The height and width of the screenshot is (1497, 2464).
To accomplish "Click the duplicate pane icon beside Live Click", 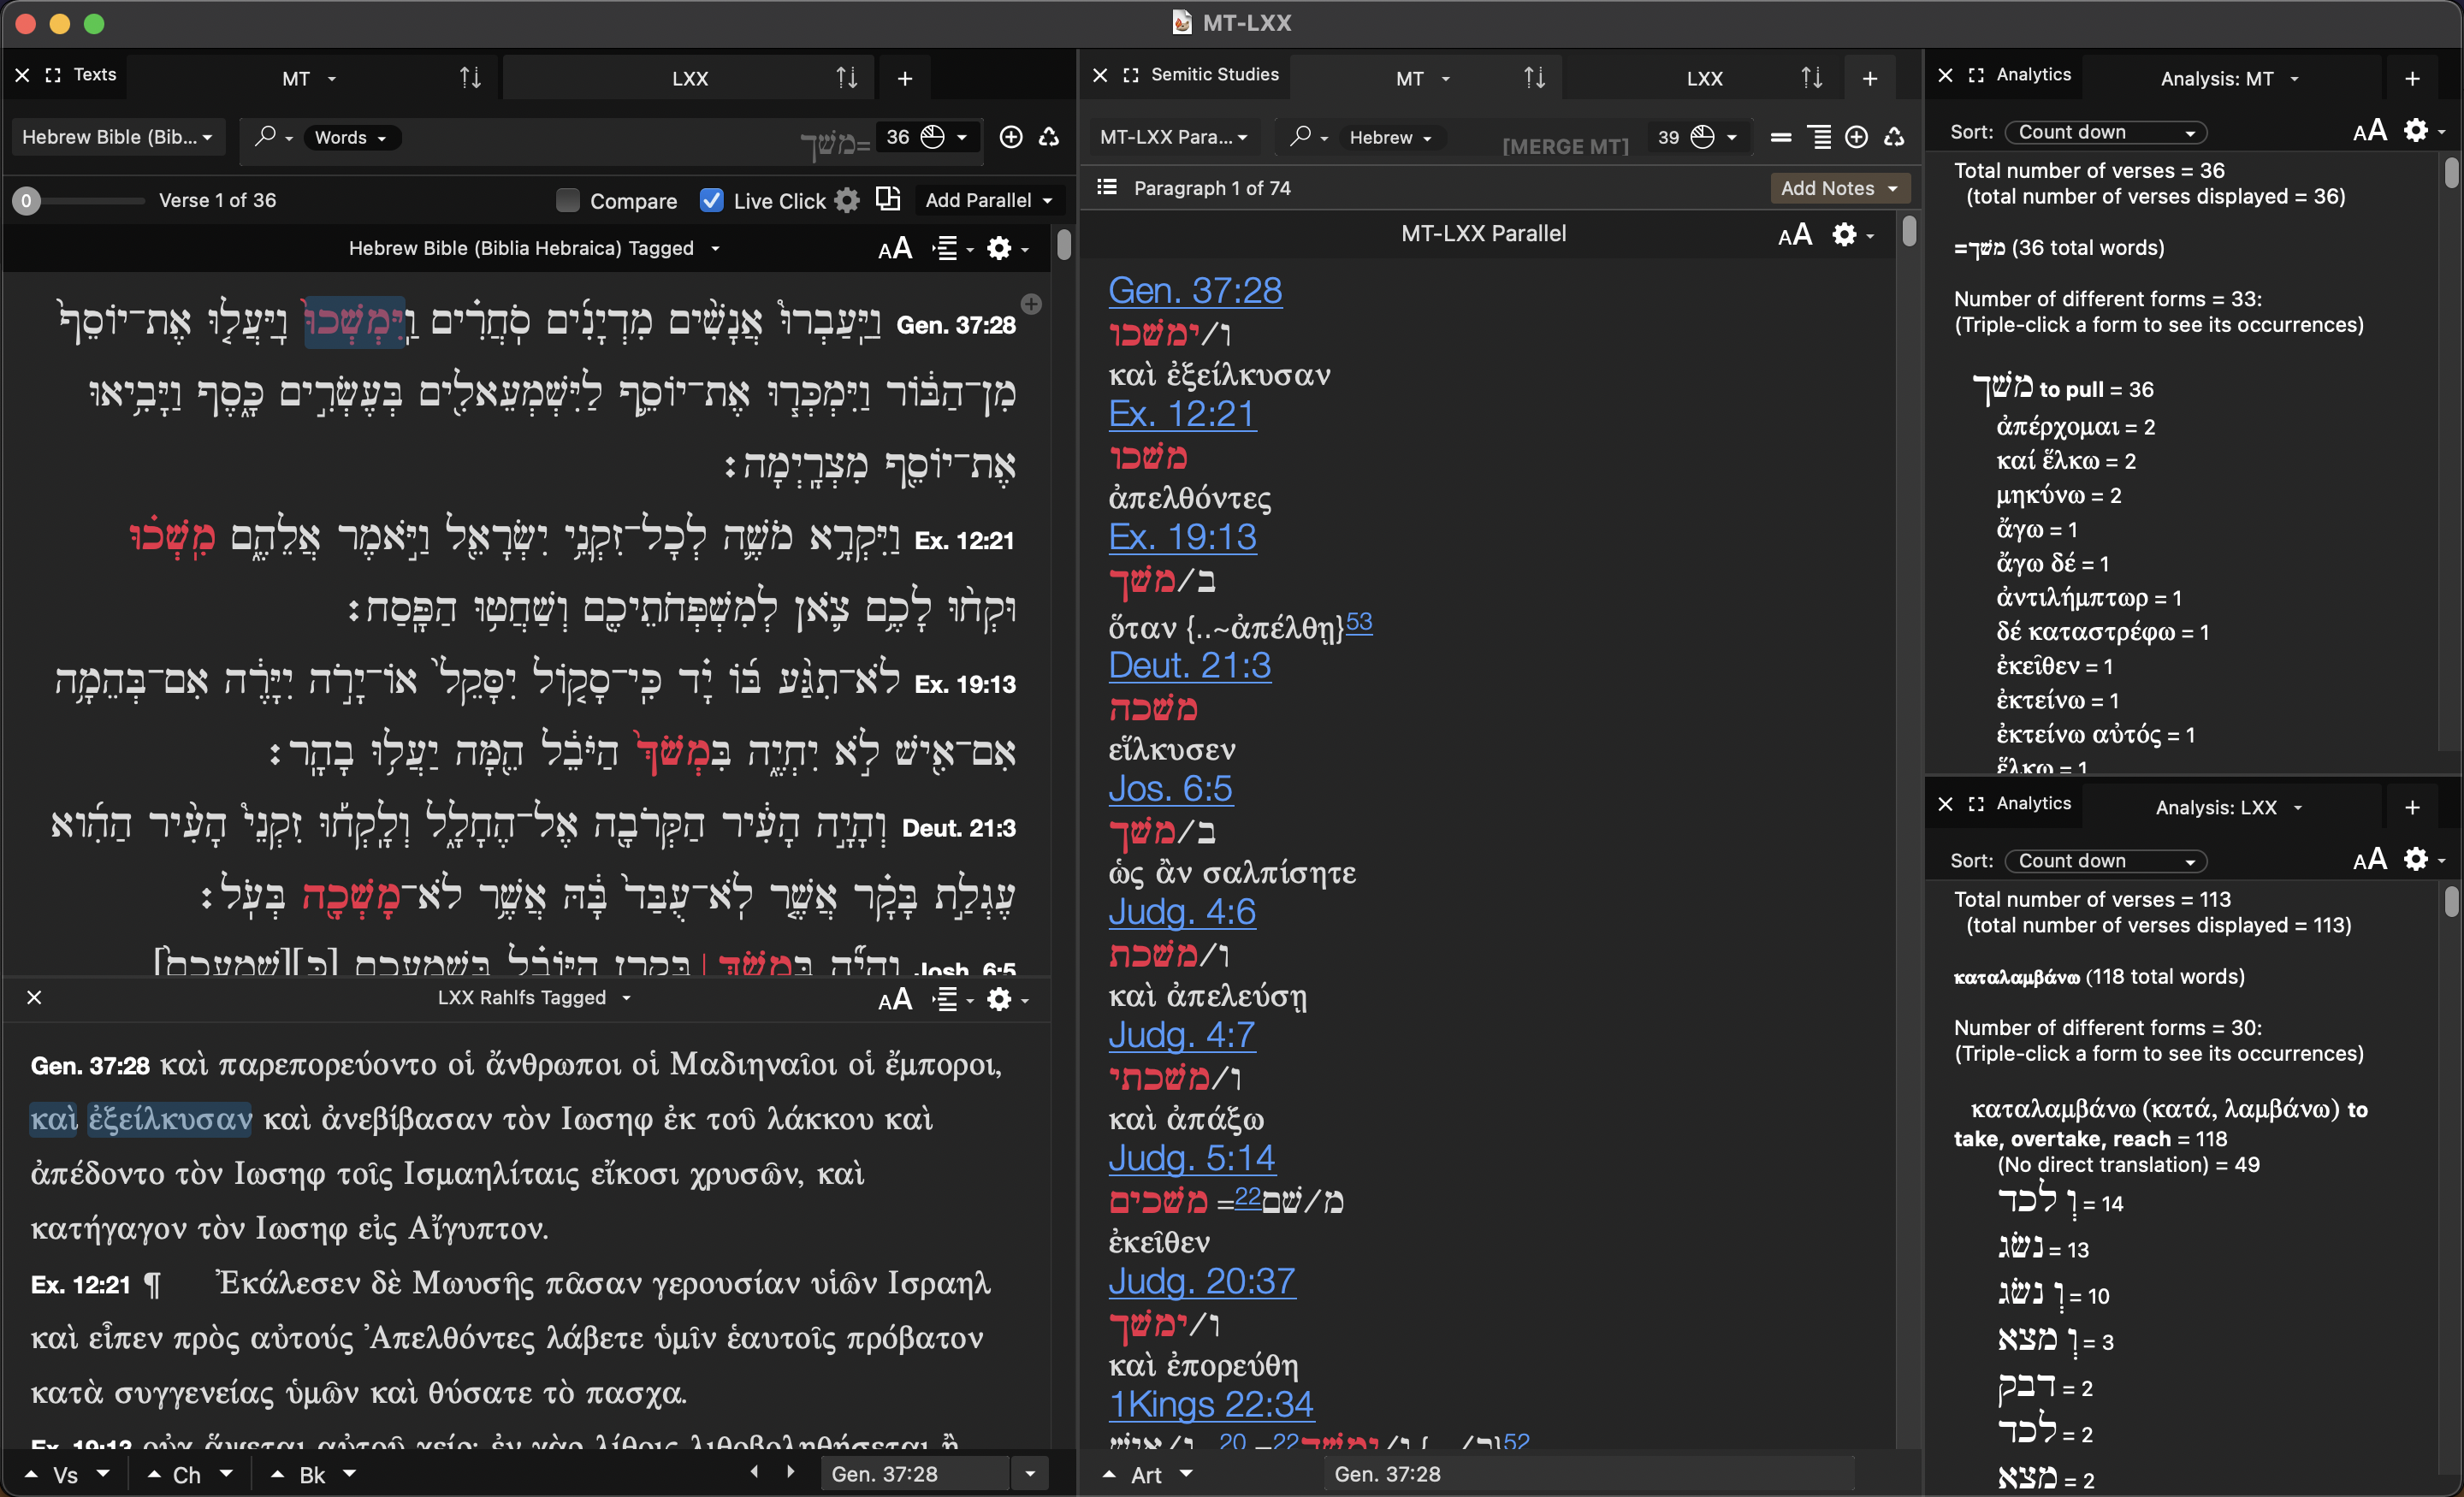I will click(x=888, y=199).
